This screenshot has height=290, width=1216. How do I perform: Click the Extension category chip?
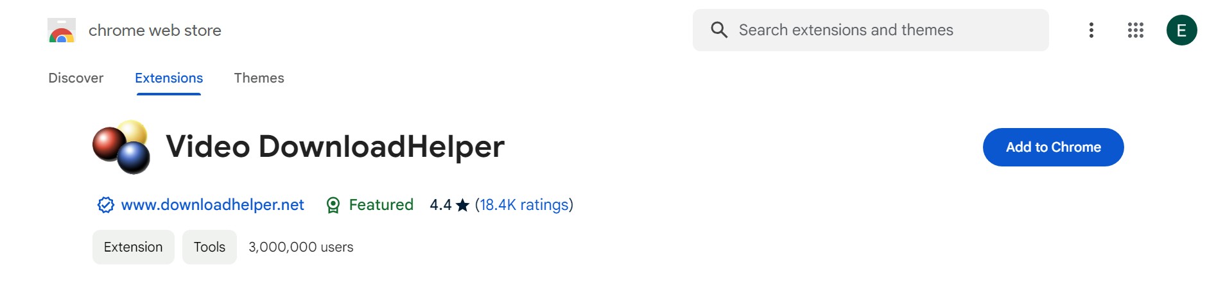(134, 247)
